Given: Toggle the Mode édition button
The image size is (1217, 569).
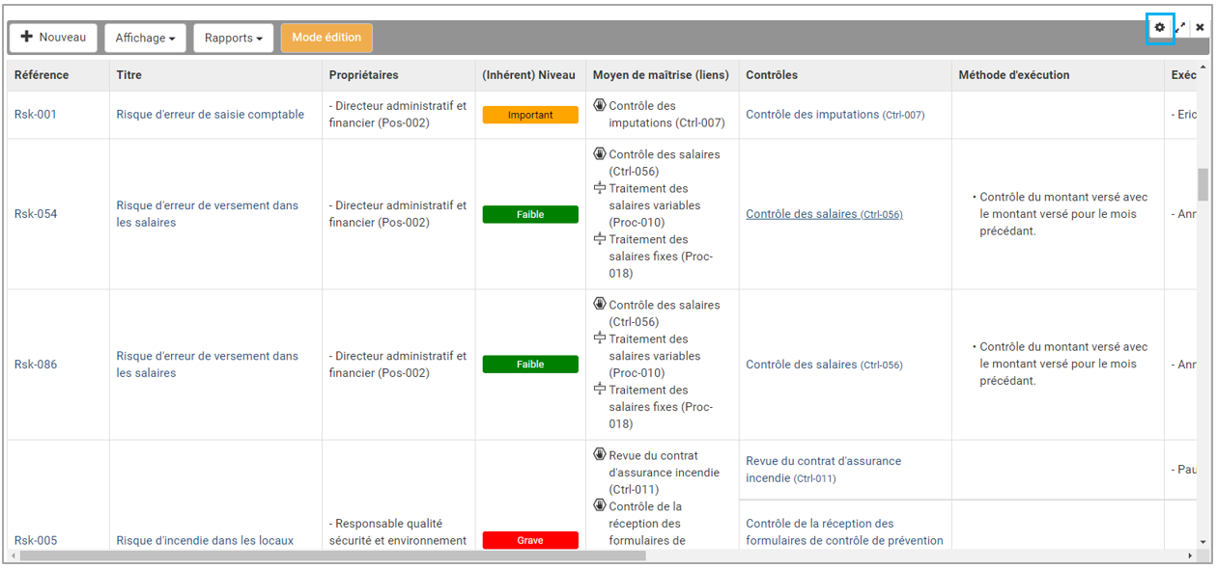Looking at the screenshot, I should [326, 38].
